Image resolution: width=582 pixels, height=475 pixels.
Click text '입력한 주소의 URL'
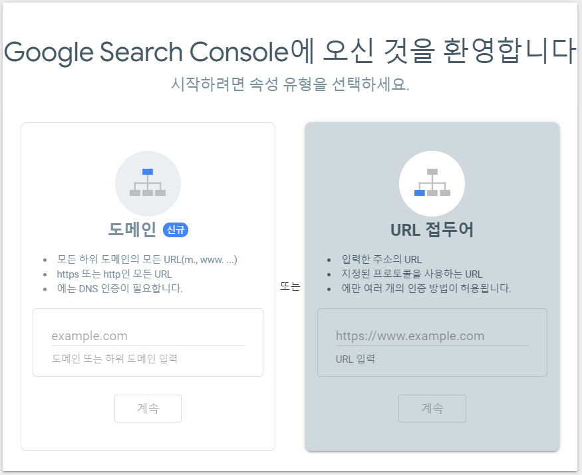382,259
